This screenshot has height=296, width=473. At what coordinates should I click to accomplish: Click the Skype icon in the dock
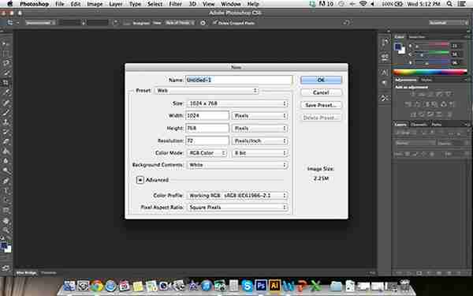247,285
